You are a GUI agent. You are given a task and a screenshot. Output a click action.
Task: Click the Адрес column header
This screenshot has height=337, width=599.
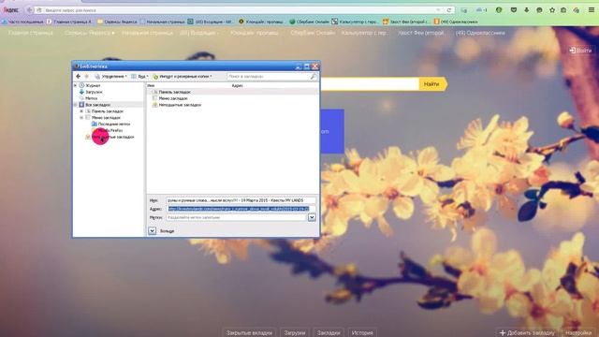237,85
